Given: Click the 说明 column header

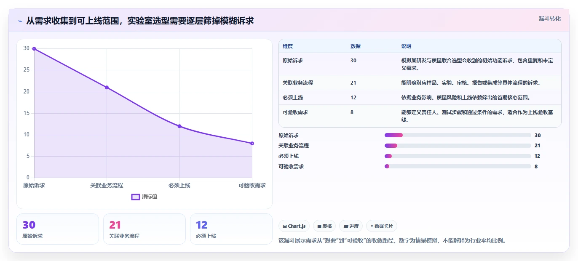Looking at the screenshot, I should click(407, 46).
